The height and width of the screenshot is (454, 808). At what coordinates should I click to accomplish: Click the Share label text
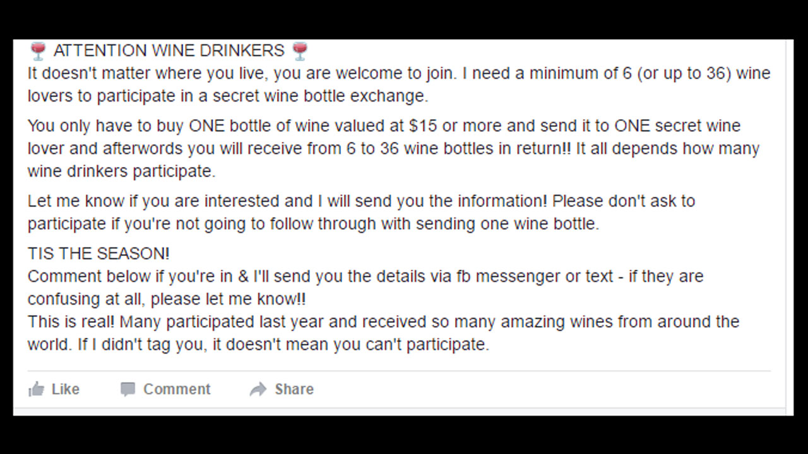[x=295, y=389]
